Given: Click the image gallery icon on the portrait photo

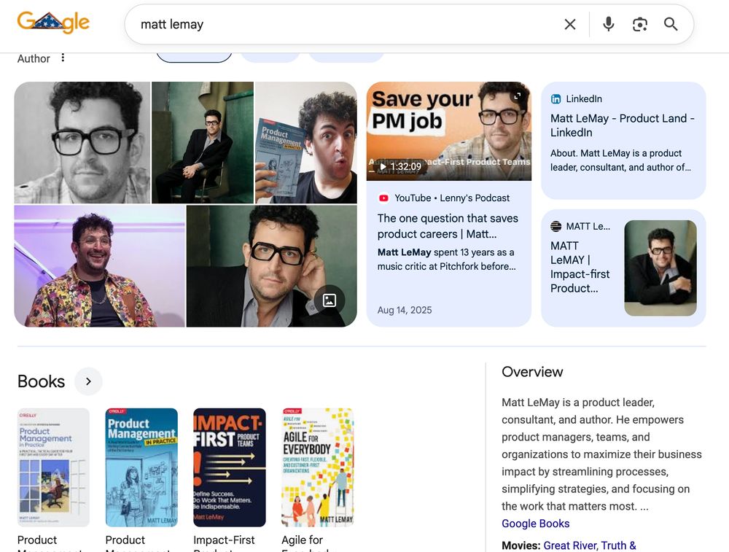Looking at the screenshot, I should point(330,300).
